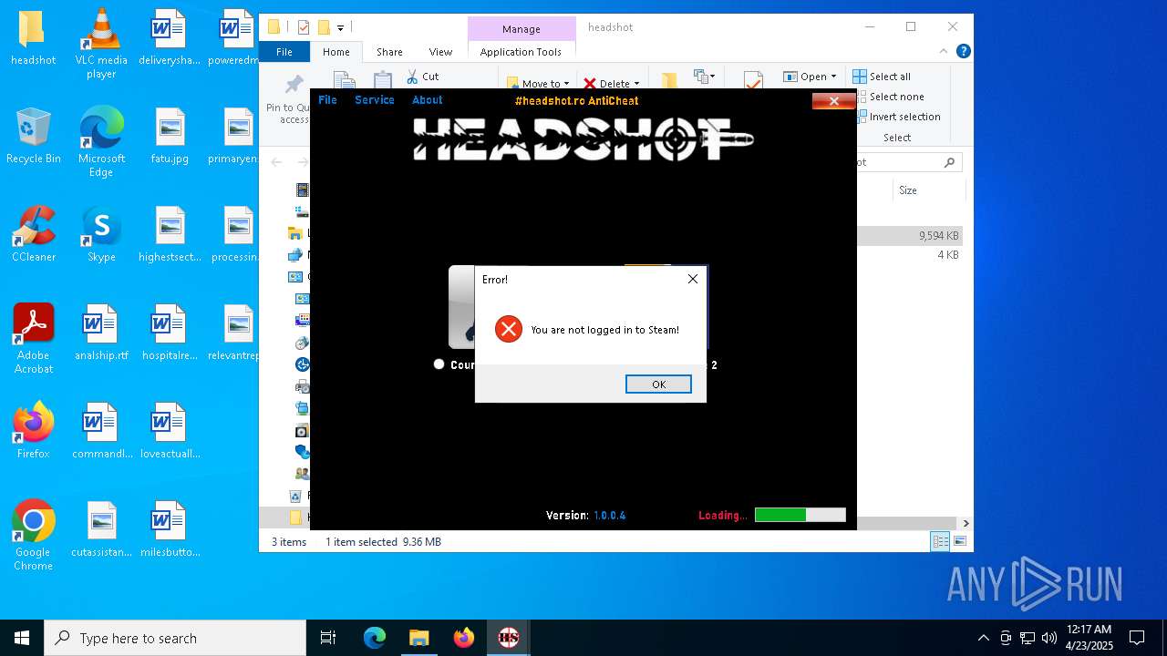
Task: Open Customize Quick Access Toolbar dropdown arrow
Action: 340,27
